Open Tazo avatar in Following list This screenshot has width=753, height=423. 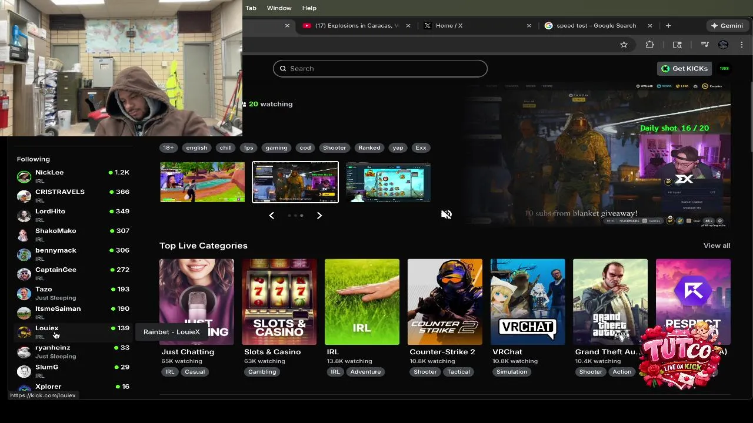24,293
